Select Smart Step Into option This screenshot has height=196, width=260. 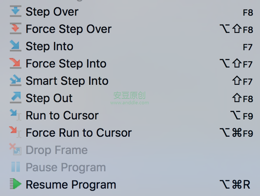(67, 81)
